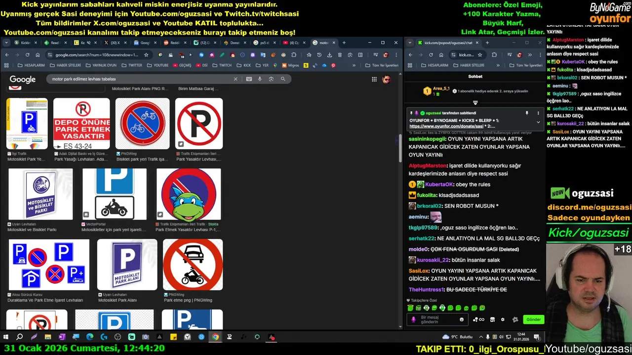Viewport: 632px width, 355px height.
Task: Open the bicycle parking prohibited sign image
Action: [142, 124]
